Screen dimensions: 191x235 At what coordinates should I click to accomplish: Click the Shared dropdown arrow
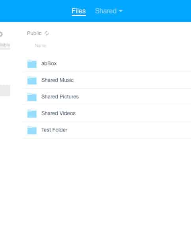[121, 11]
